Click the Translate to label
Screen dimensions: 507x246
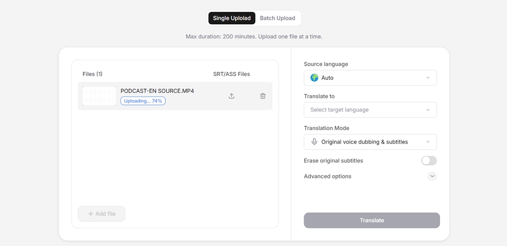tap(319, 96)
